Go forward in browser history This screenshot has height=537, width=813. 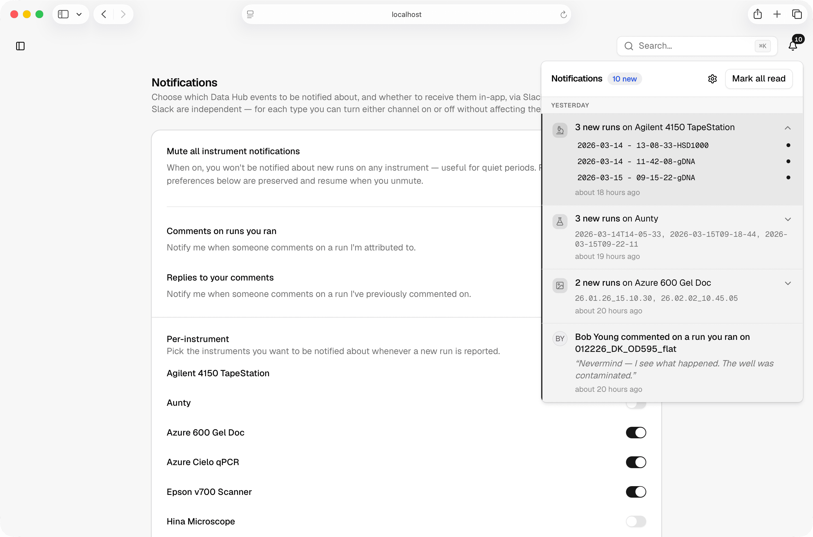point(123,14)
